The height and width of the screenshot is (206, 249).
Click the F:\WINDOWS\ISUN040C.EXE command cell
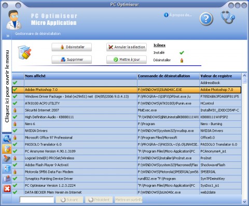pyautogui.click(x=169, y=90)
